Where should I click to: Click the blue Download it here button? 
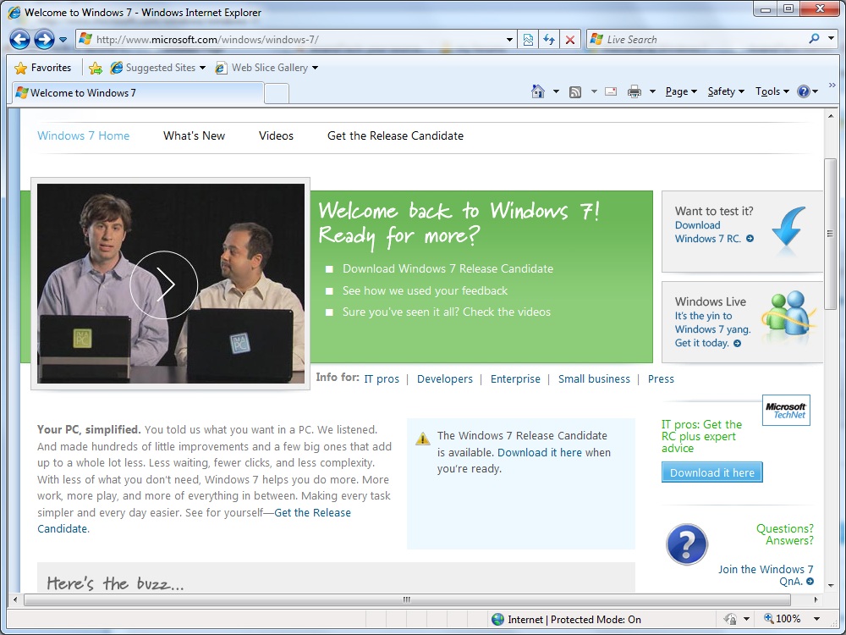point(712,472)
